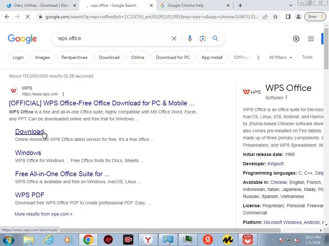This screenshot has width=329, height=246.
Task: Open Free All-in-One Office Suite sitelink
Action: point(62,174)
